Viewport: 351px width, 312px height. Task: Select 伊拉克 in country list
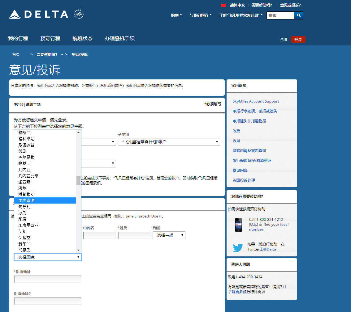[x=45, y=238]
